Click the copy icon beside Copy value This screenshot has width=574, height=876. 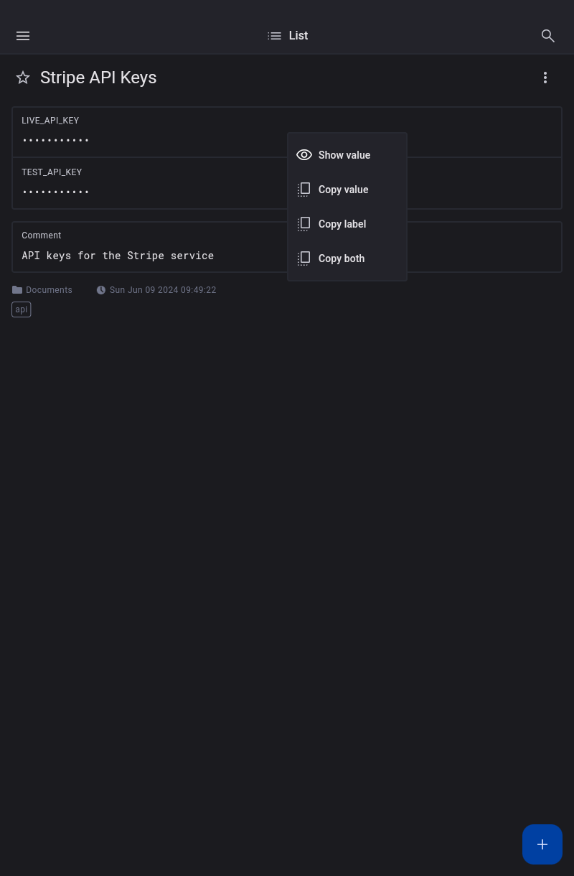click(304, 190)
